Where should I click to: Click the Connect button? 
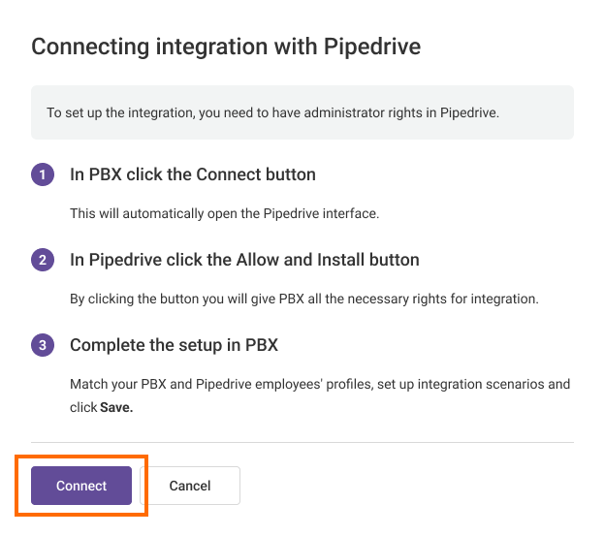[x=81, y=486]
